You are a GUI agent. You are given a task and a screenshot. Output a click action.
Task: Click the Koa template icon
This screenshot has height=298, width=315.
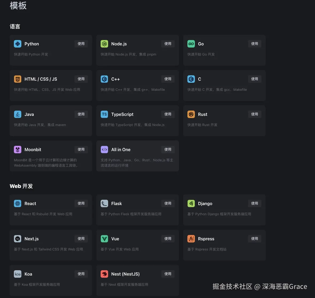pyautogui.click(x=18, y=274)
